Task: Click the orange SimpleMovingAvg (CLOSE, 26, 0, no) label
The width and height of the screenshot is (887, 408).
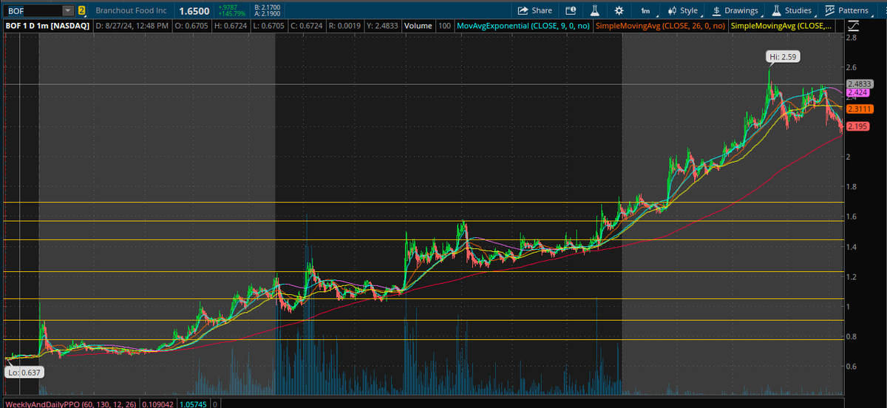Action: point(660,25)
